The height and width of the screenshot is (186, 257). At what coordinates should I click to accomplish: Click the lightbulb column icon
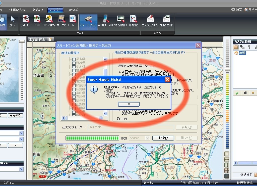tap(253, 93)
